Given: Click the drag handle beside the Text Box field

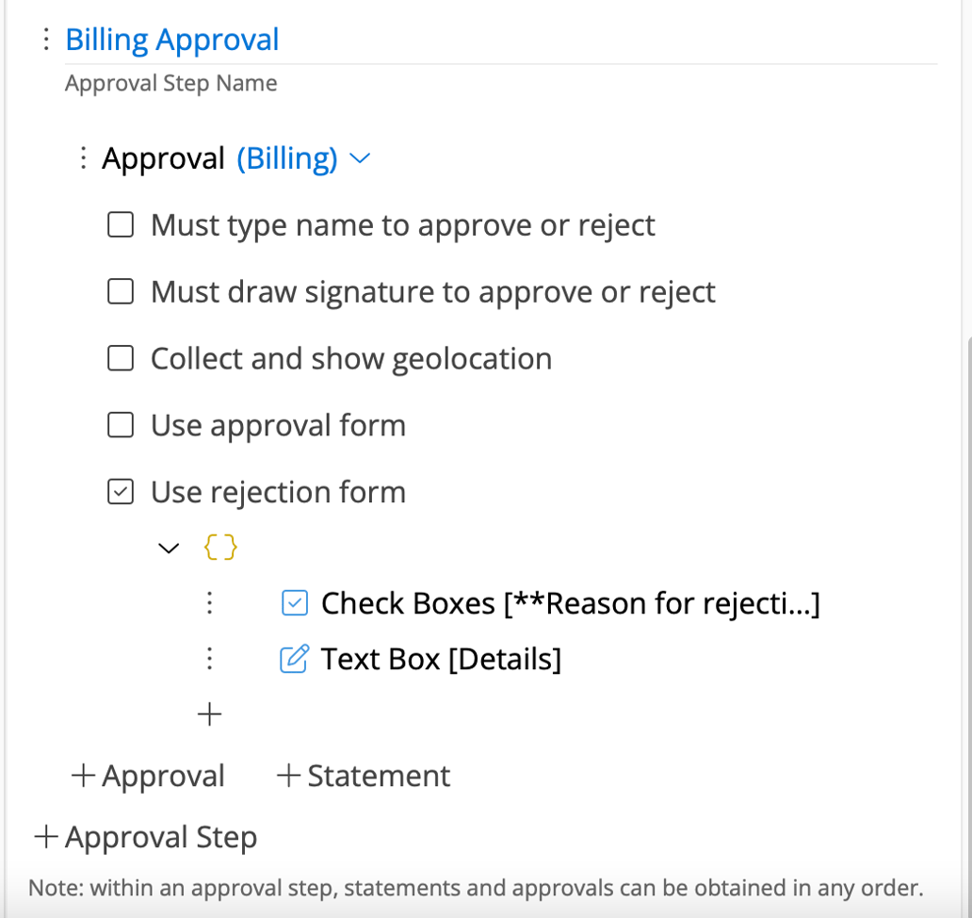Looking at the screenshot, I should click(209, 658).
